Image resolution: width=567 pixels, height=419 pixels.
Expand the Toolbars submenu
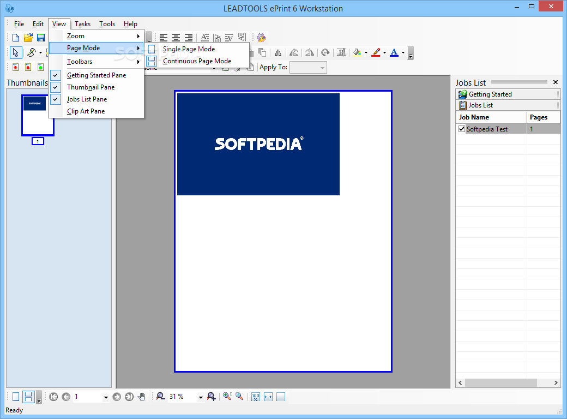96,62
